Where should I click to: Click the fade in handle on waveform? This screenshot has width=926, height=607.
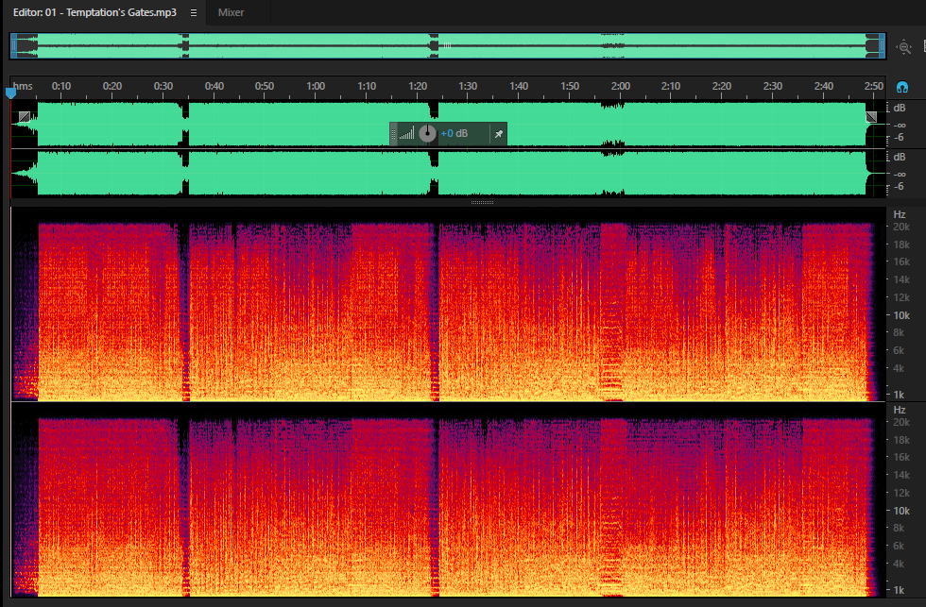[25, 117]
